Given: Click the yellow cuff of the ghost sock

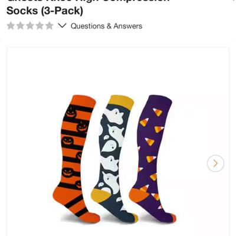Looking at the screenshot, I should [121, 102].
